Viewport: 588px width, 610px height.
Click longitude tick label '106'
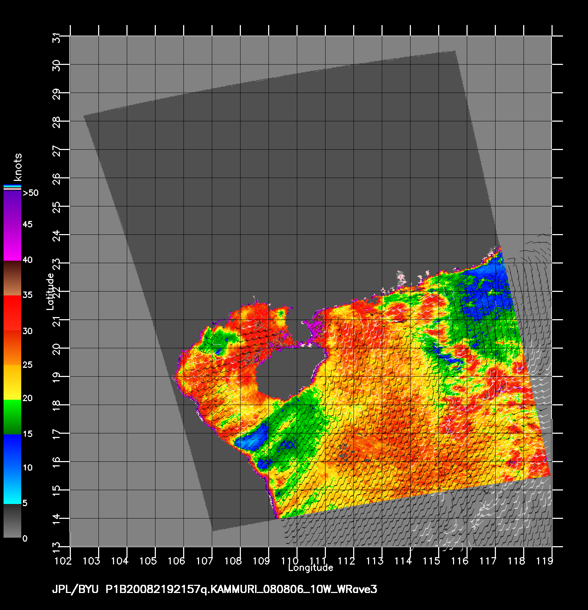pyautogui.click(x=176, y=561)
